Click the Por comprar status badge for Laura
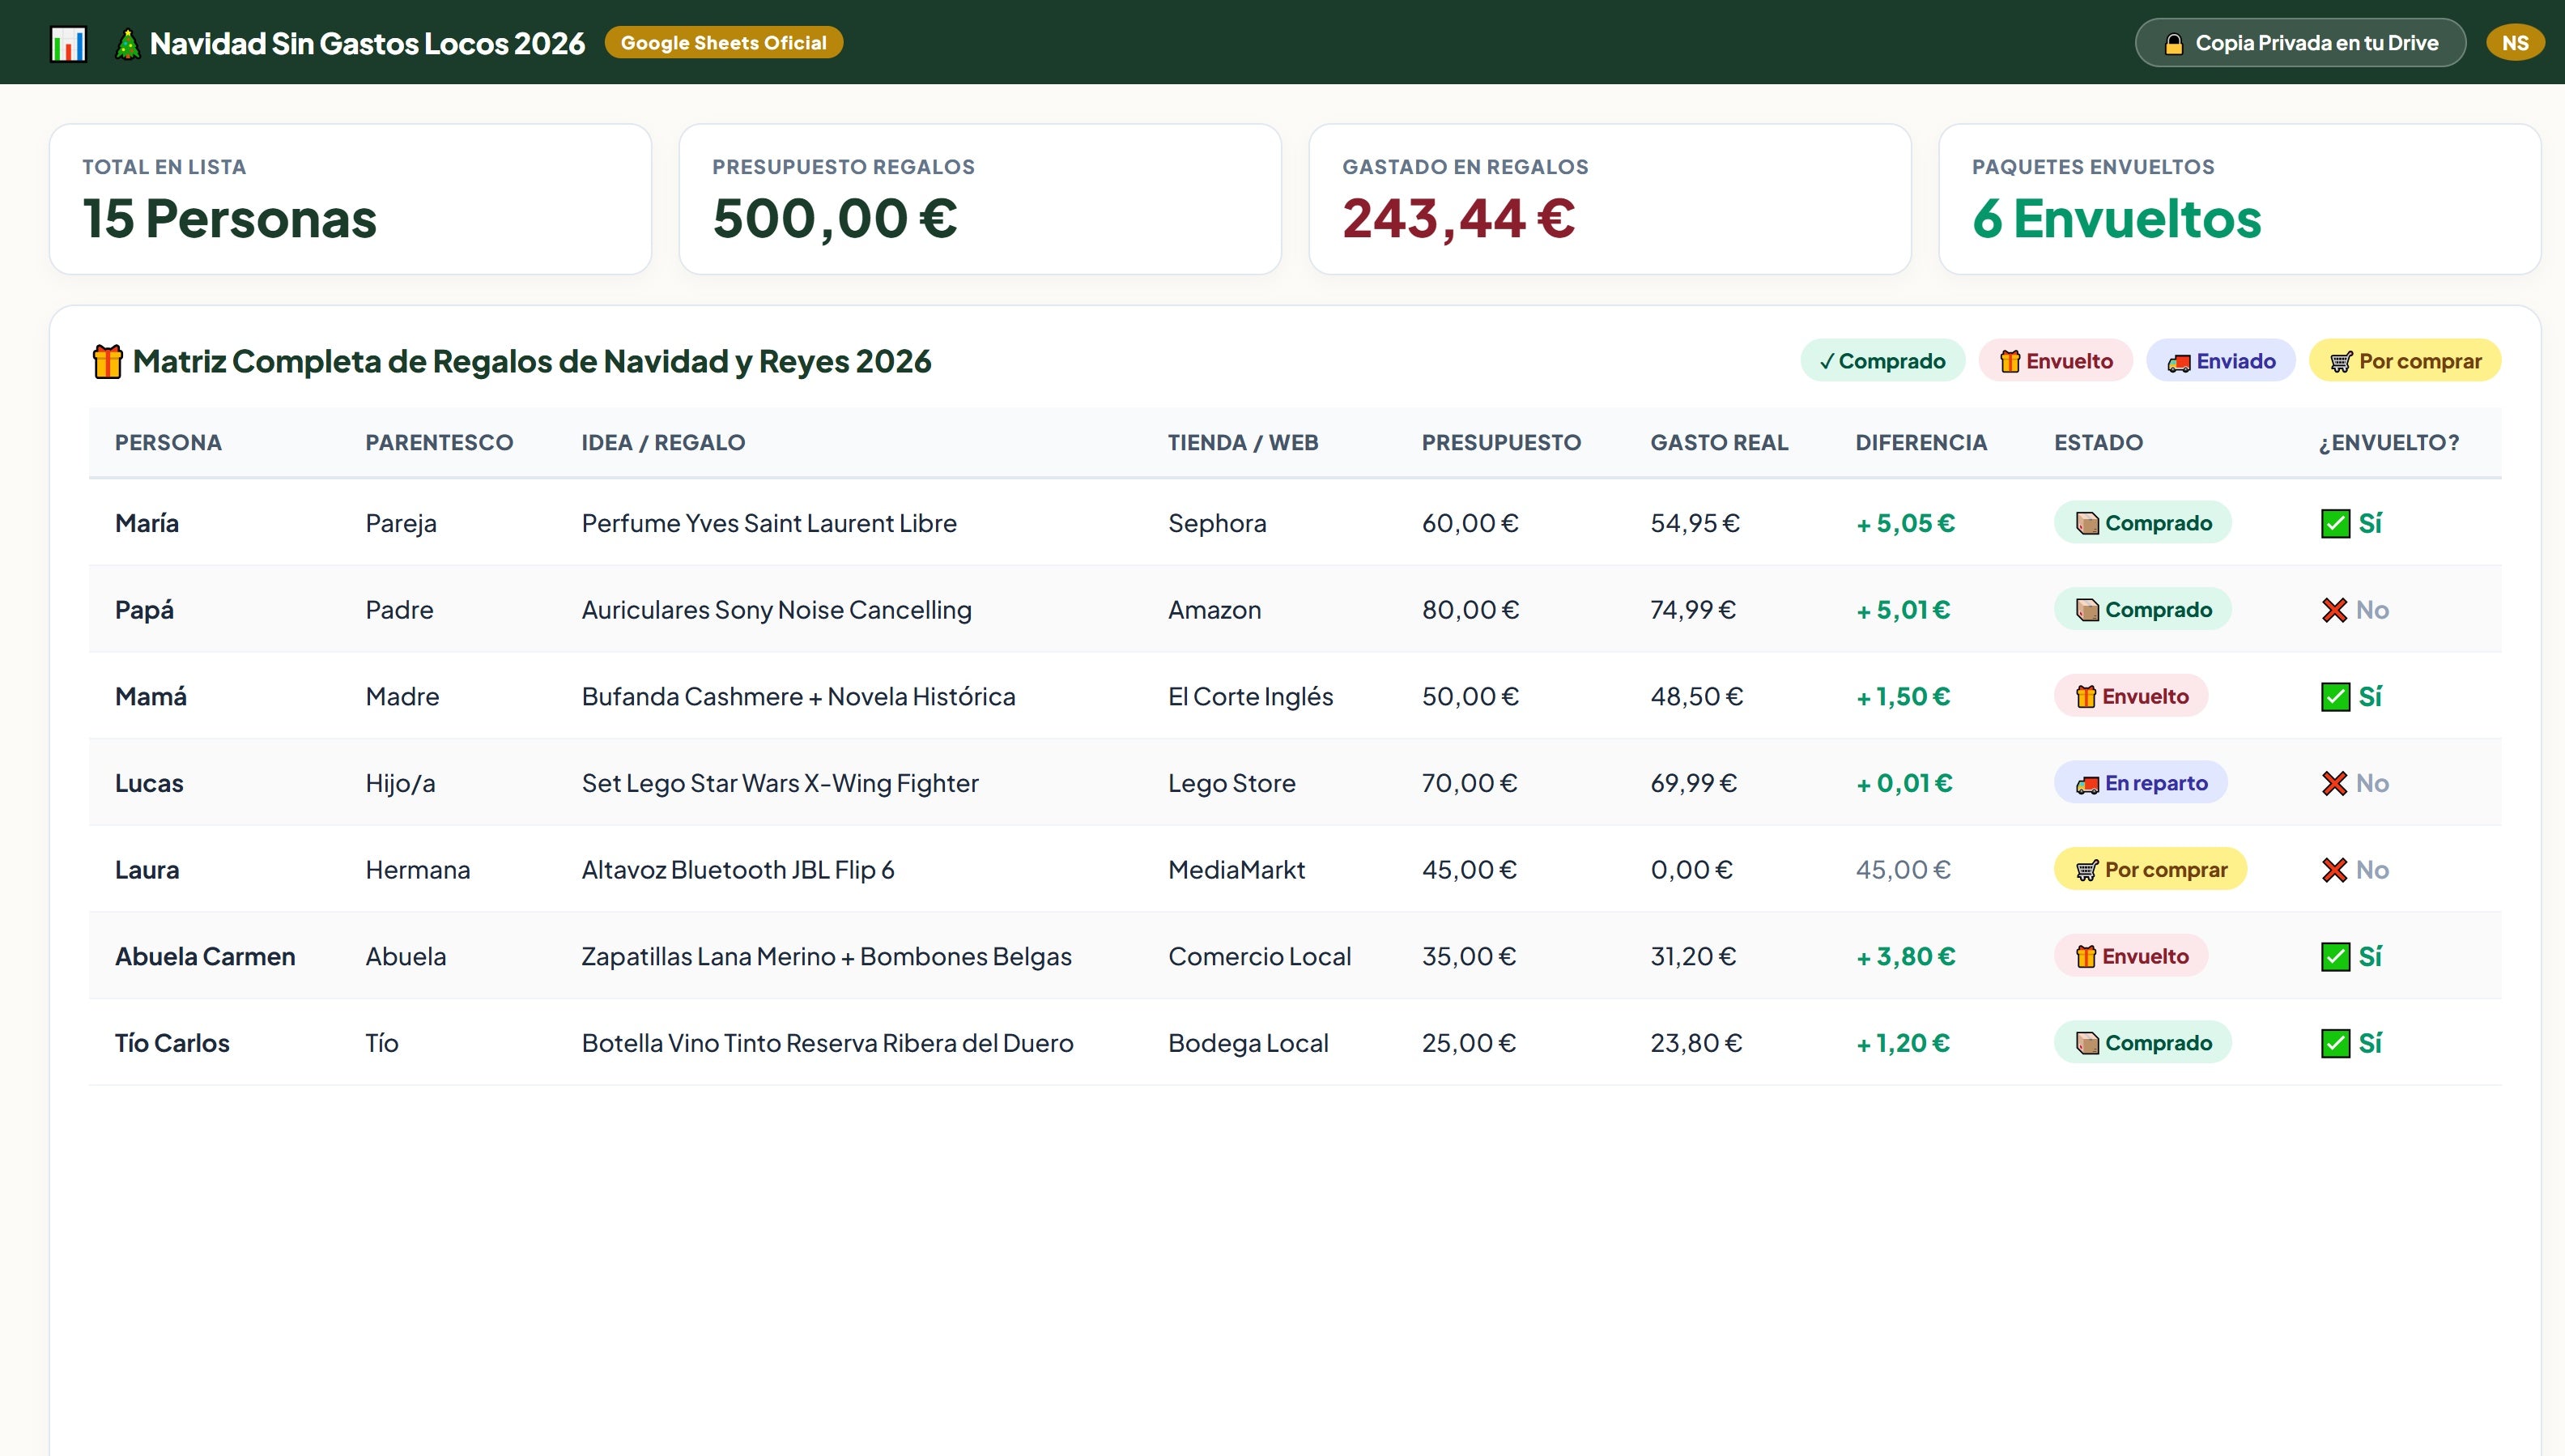The width and height of the screenshot is (2565, 1456). 2150,869
